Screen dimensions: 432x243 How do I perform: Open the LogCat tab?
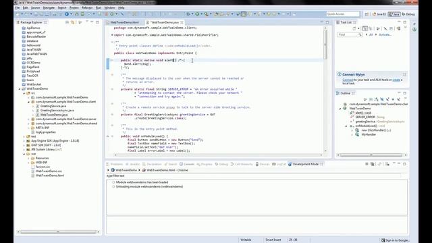pos(279,164)
